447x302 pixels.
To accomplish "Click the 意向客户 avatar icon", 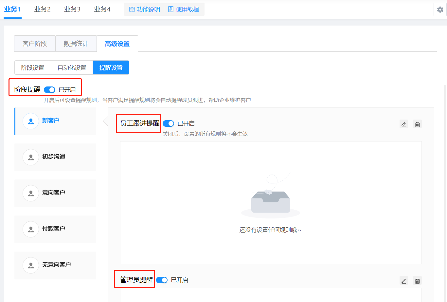I will [31, 193].
